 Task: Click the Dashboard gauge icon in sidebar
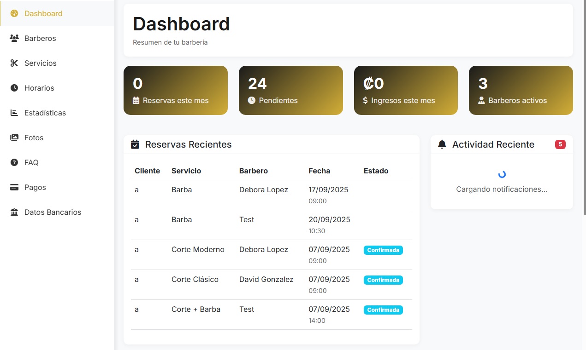point(14,13)
